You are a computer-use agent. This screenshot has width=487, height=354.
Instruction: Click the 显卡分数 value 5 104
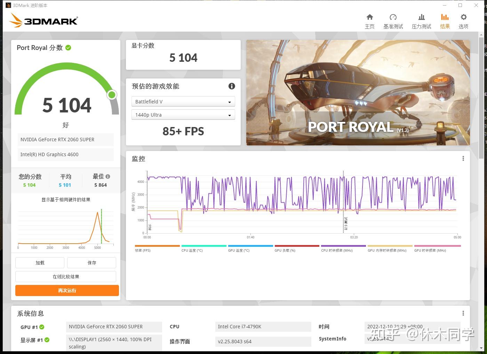pyautogui.click(x=183, y=58)
